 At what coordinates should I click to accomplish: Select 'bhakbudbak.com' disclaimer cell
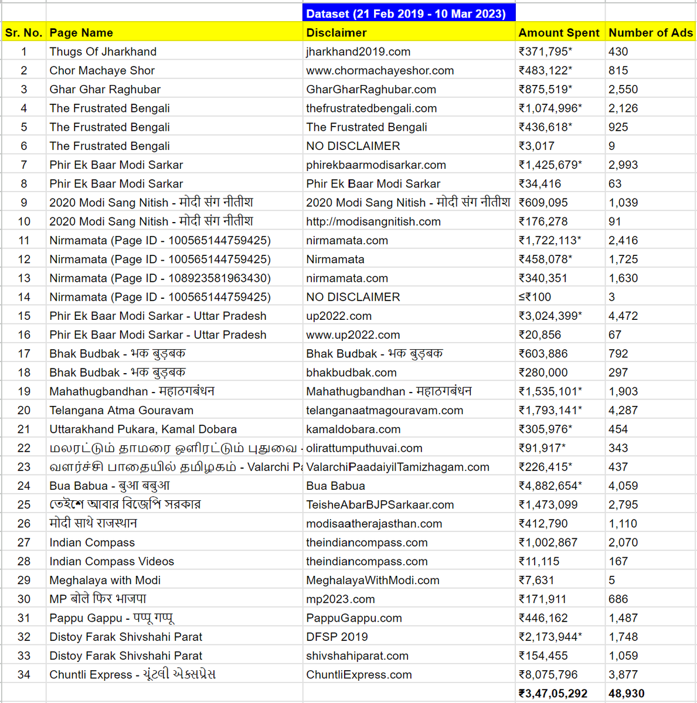pyautogui.click(x=409, y=372)
